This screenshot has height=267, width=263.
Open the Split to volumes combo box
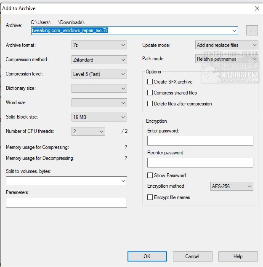tap(66, 181)
